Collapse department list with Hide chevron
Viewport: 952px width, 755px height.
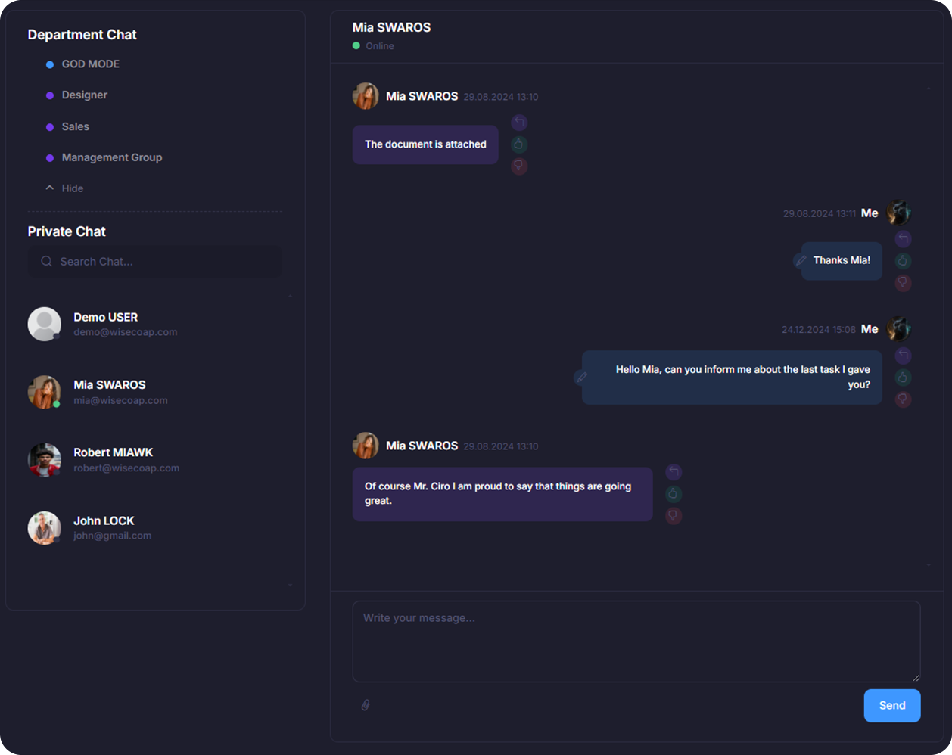coord(50,188)
